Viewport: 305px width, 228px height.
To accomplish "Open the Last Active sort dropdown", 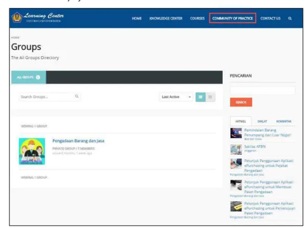I will (176, 97).
